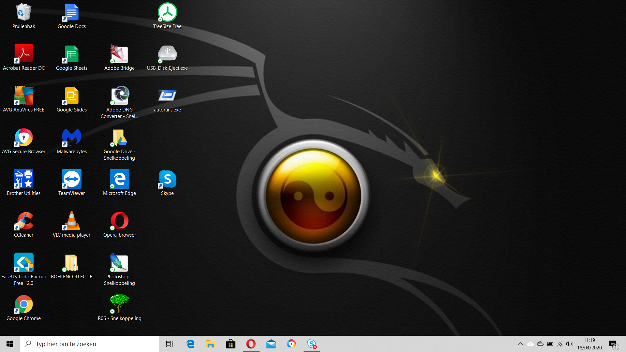Open the volume control in the tray
The image size is (626, 352).
click(569, 344)
